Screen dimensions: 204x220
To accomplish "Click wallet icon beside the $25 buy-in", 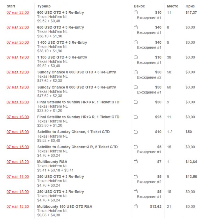I will point(136,117).
